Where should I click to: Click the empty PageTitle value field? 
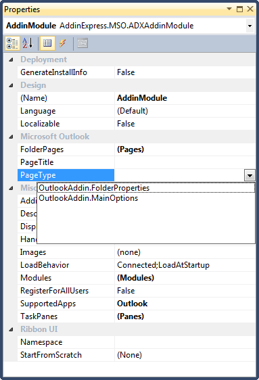tap(185, 162)
